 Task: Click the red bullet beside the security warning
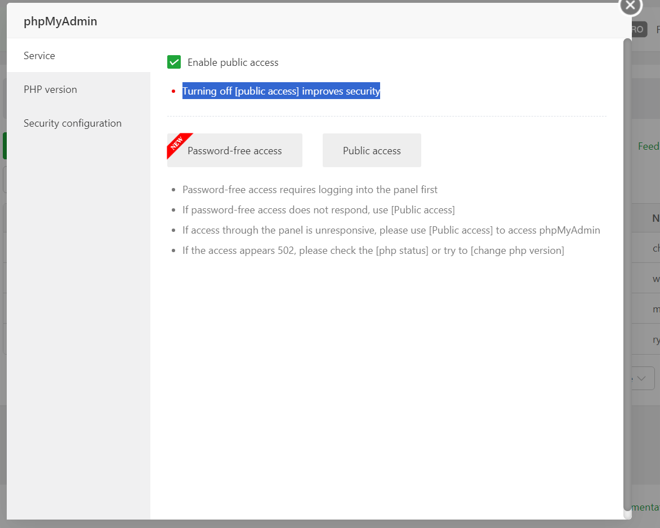(x=173, y=91)
